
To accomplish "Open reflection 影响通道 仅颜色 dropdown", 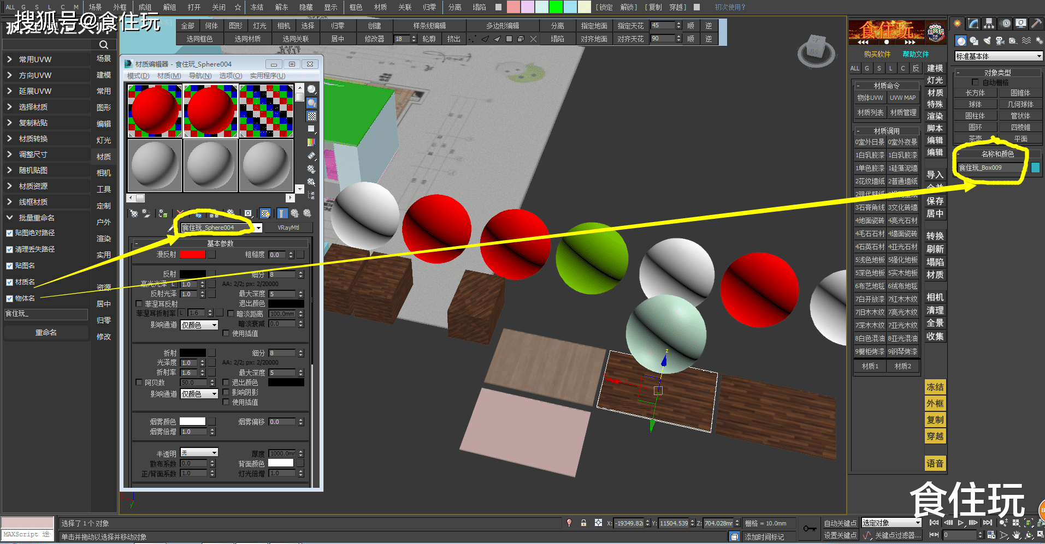I will [199, 325].
